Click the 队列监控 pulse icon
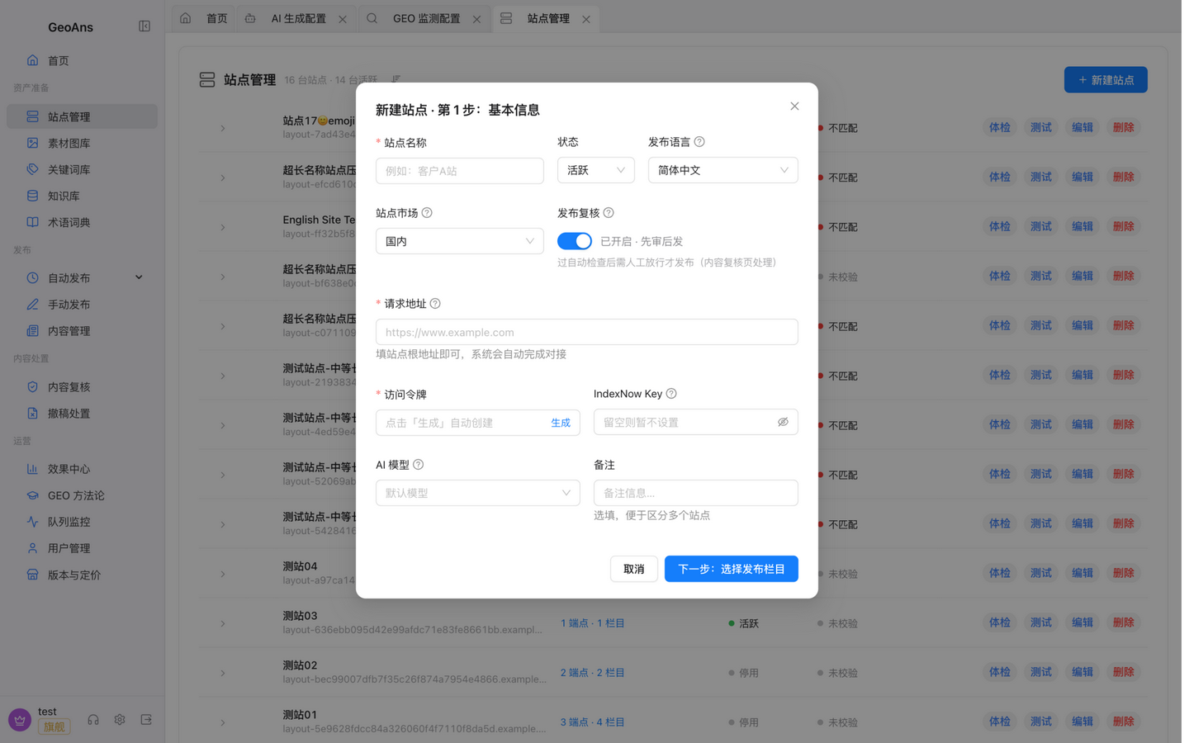This screenshot has width=1189, height=743. tap(32, 522)
